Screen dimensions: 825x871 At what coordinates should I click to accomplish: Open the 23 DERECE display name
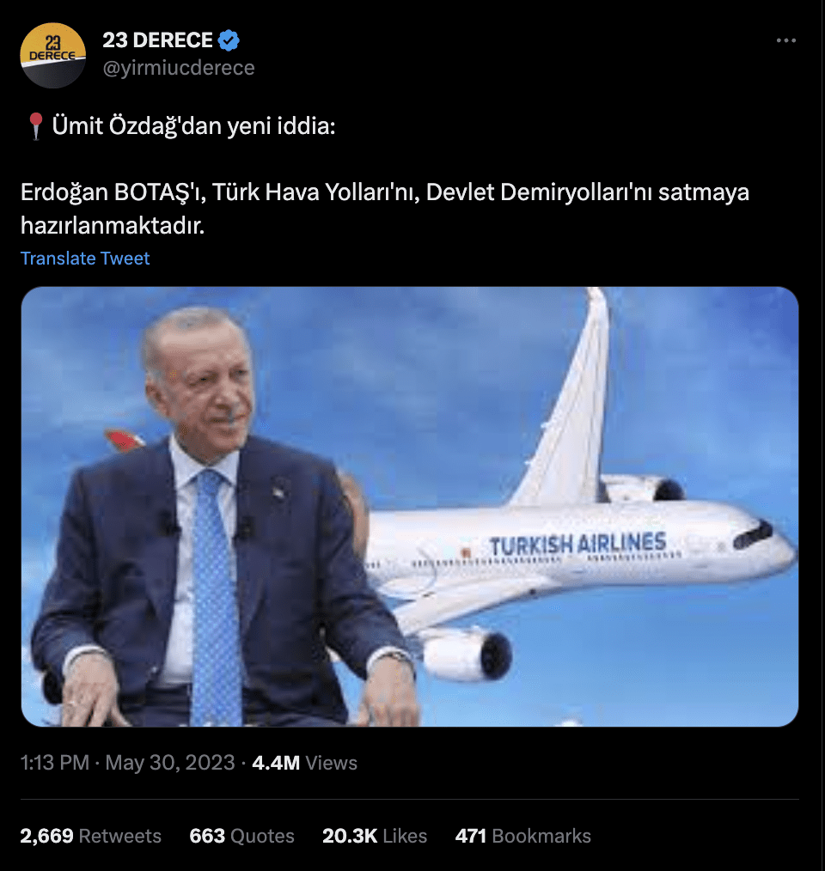157,40
